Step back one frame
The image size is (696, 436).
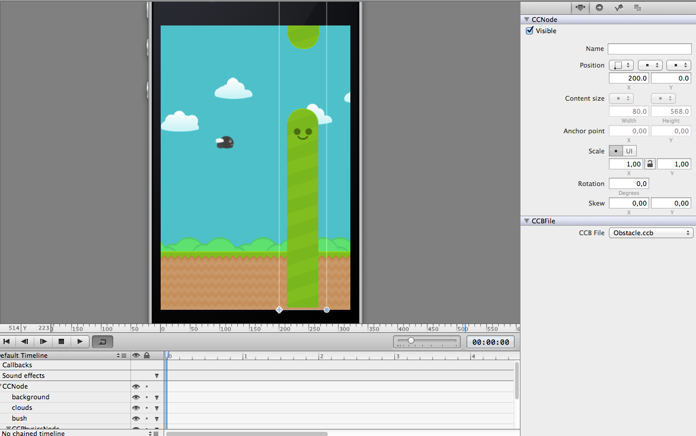25,342
